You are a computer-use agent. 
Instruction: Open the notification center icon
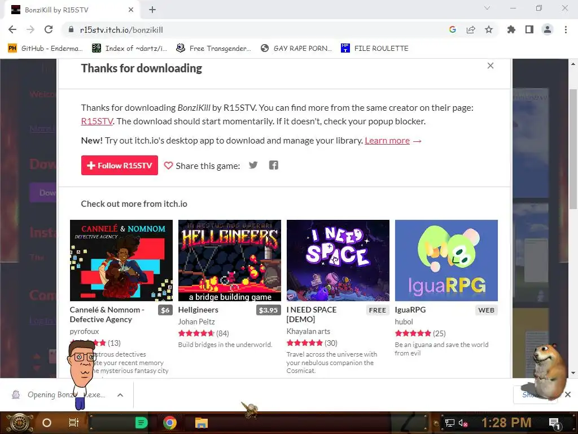[554, 423]
